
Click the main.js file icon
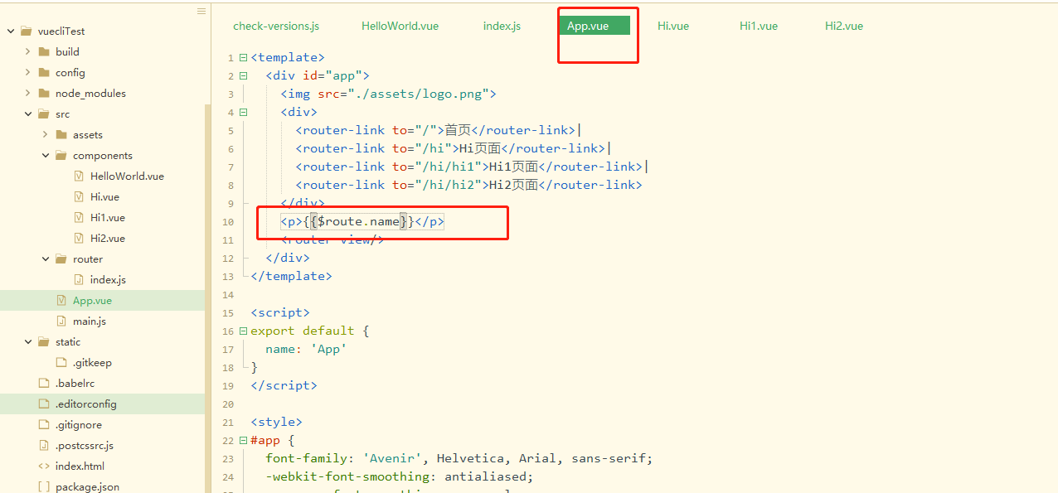61,321
